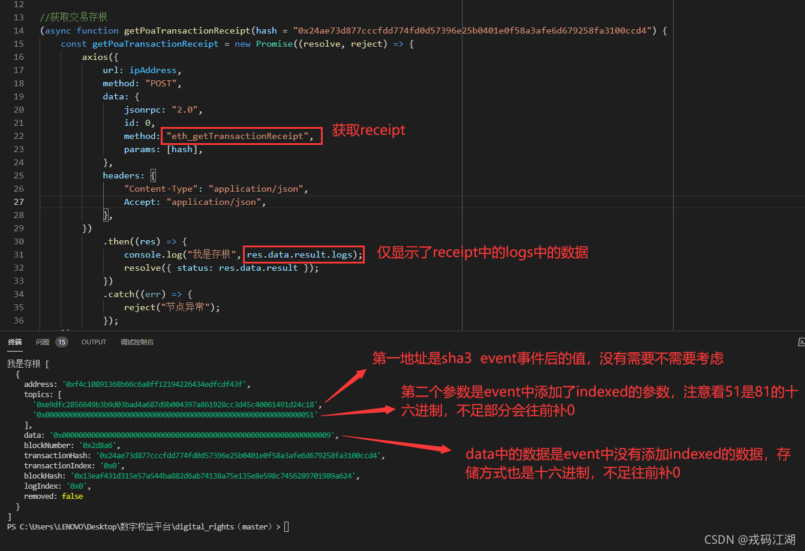
Task: Click line number 22 in the gutter
Action: (19, 136)
